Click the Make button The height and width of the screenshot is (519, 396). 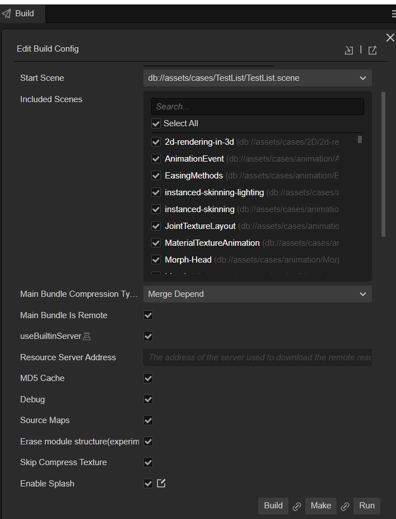[x=321, y=506]
